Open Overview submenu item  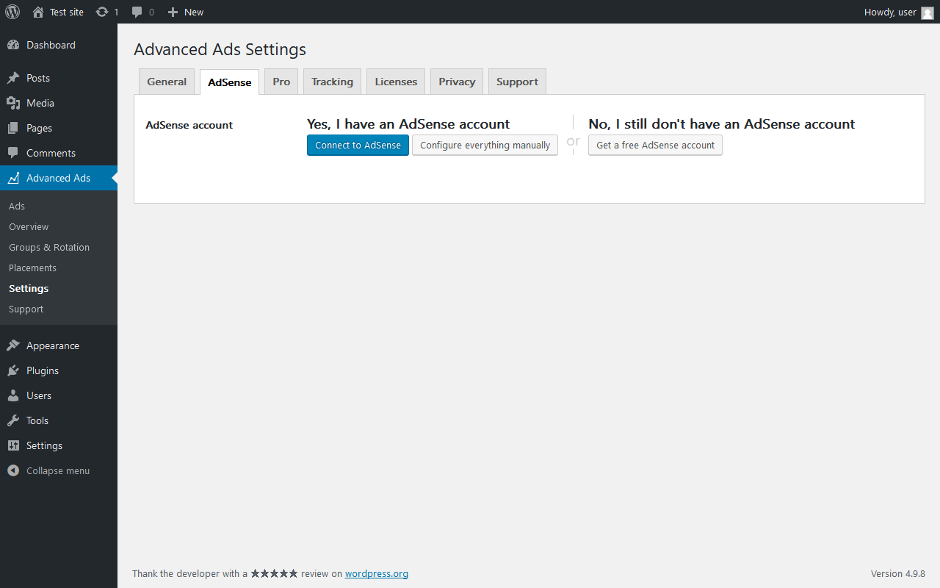coord(59,226)
